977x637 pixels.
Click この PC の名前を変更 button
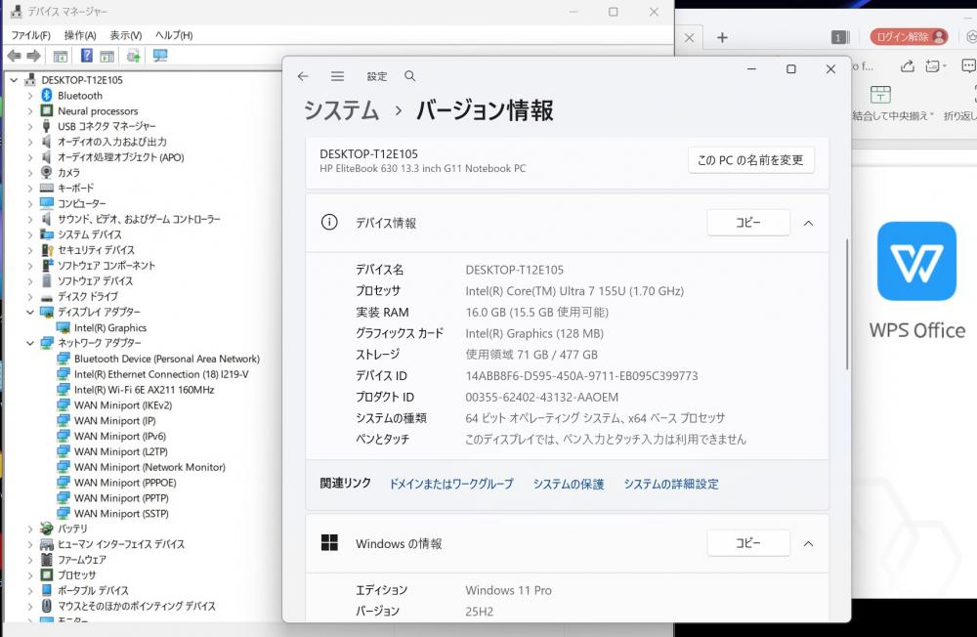[750, 160]
